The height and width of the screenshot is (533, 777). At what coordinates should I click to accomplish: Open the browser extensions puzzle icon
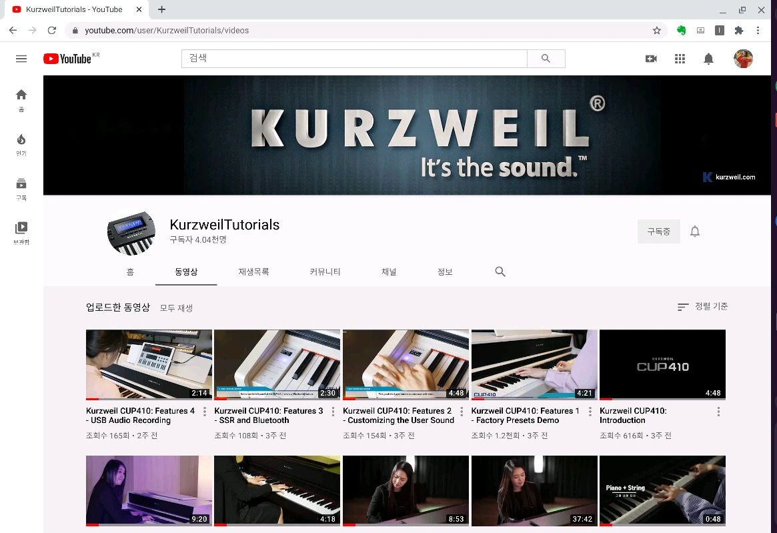pyautogui.click(x=739, y=30)
